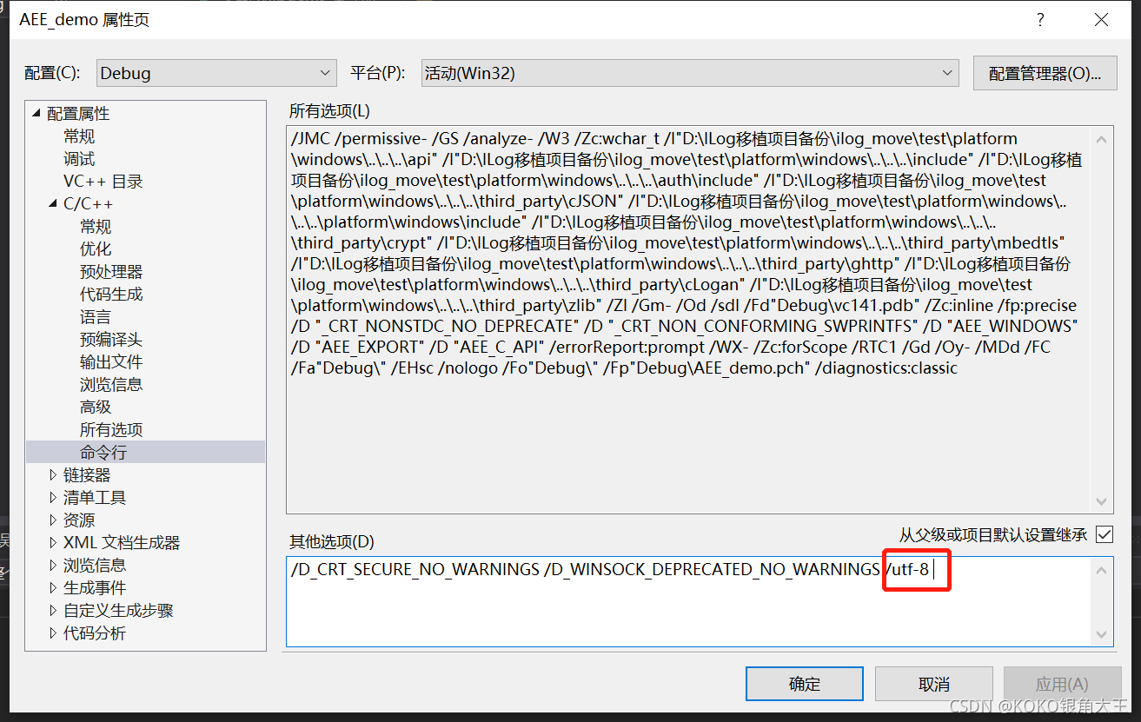Select 高级 tree item
The height and width of the screenshot is (722, 1141).
[x=96, y=407]
